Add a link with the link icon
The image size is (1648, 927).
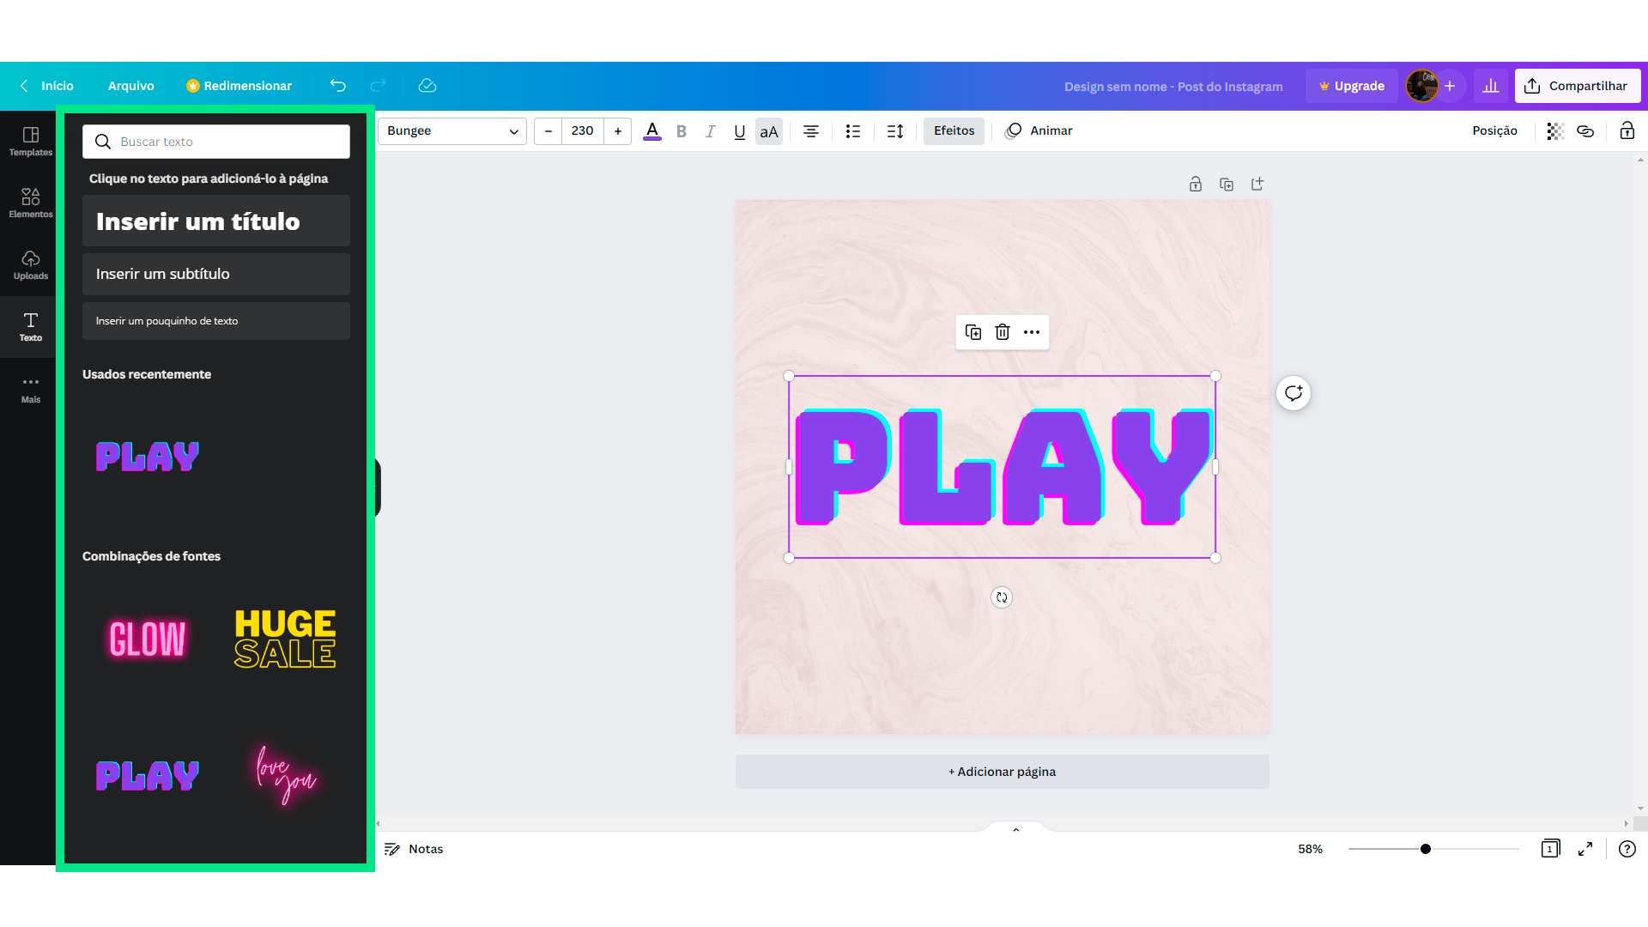tap(1585, 131)
